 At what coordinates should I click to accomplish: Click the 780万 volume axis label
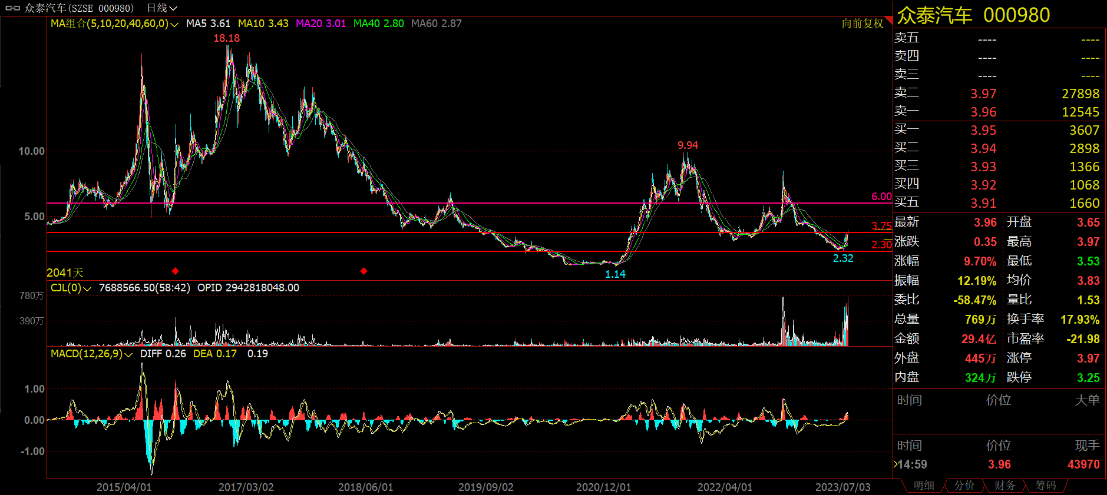click(x=32, y=296)
